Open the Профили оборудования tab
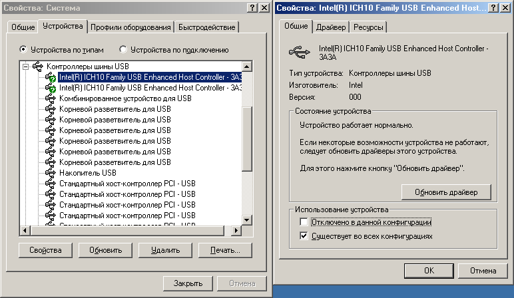This screenshot has width=514, height=298. pyautogui.click(x=131, y=27)
